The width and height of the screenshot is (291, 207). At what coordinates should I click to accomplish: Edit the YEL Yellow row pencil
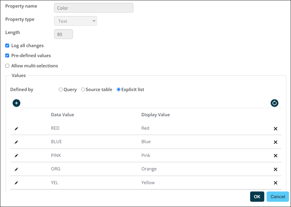(16, 183)
